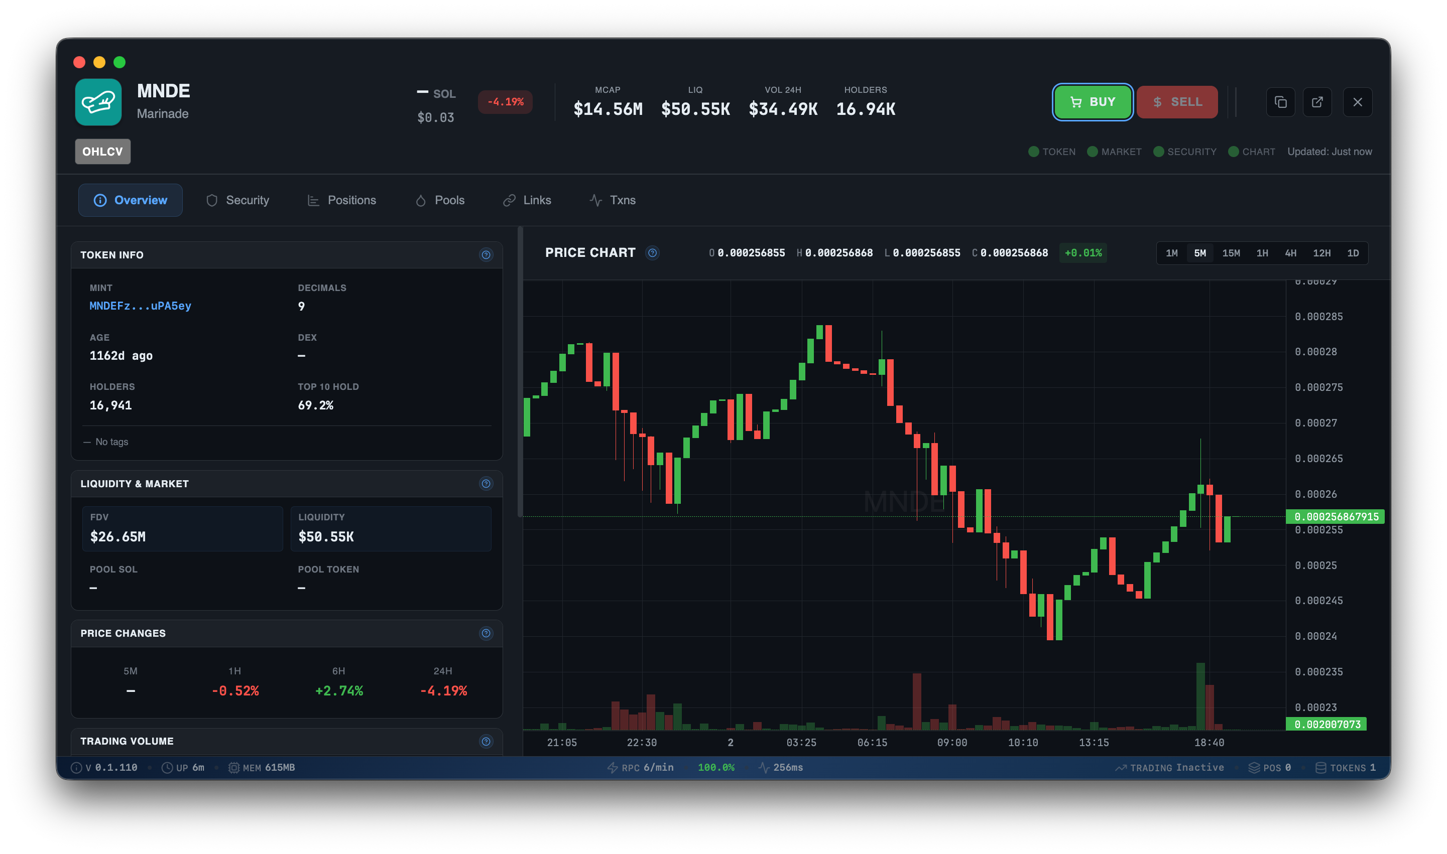Click the help icon on Token Info panel
Image resolution: width=1447 pixels, height=854 pixels.
[x=486, y=255]
